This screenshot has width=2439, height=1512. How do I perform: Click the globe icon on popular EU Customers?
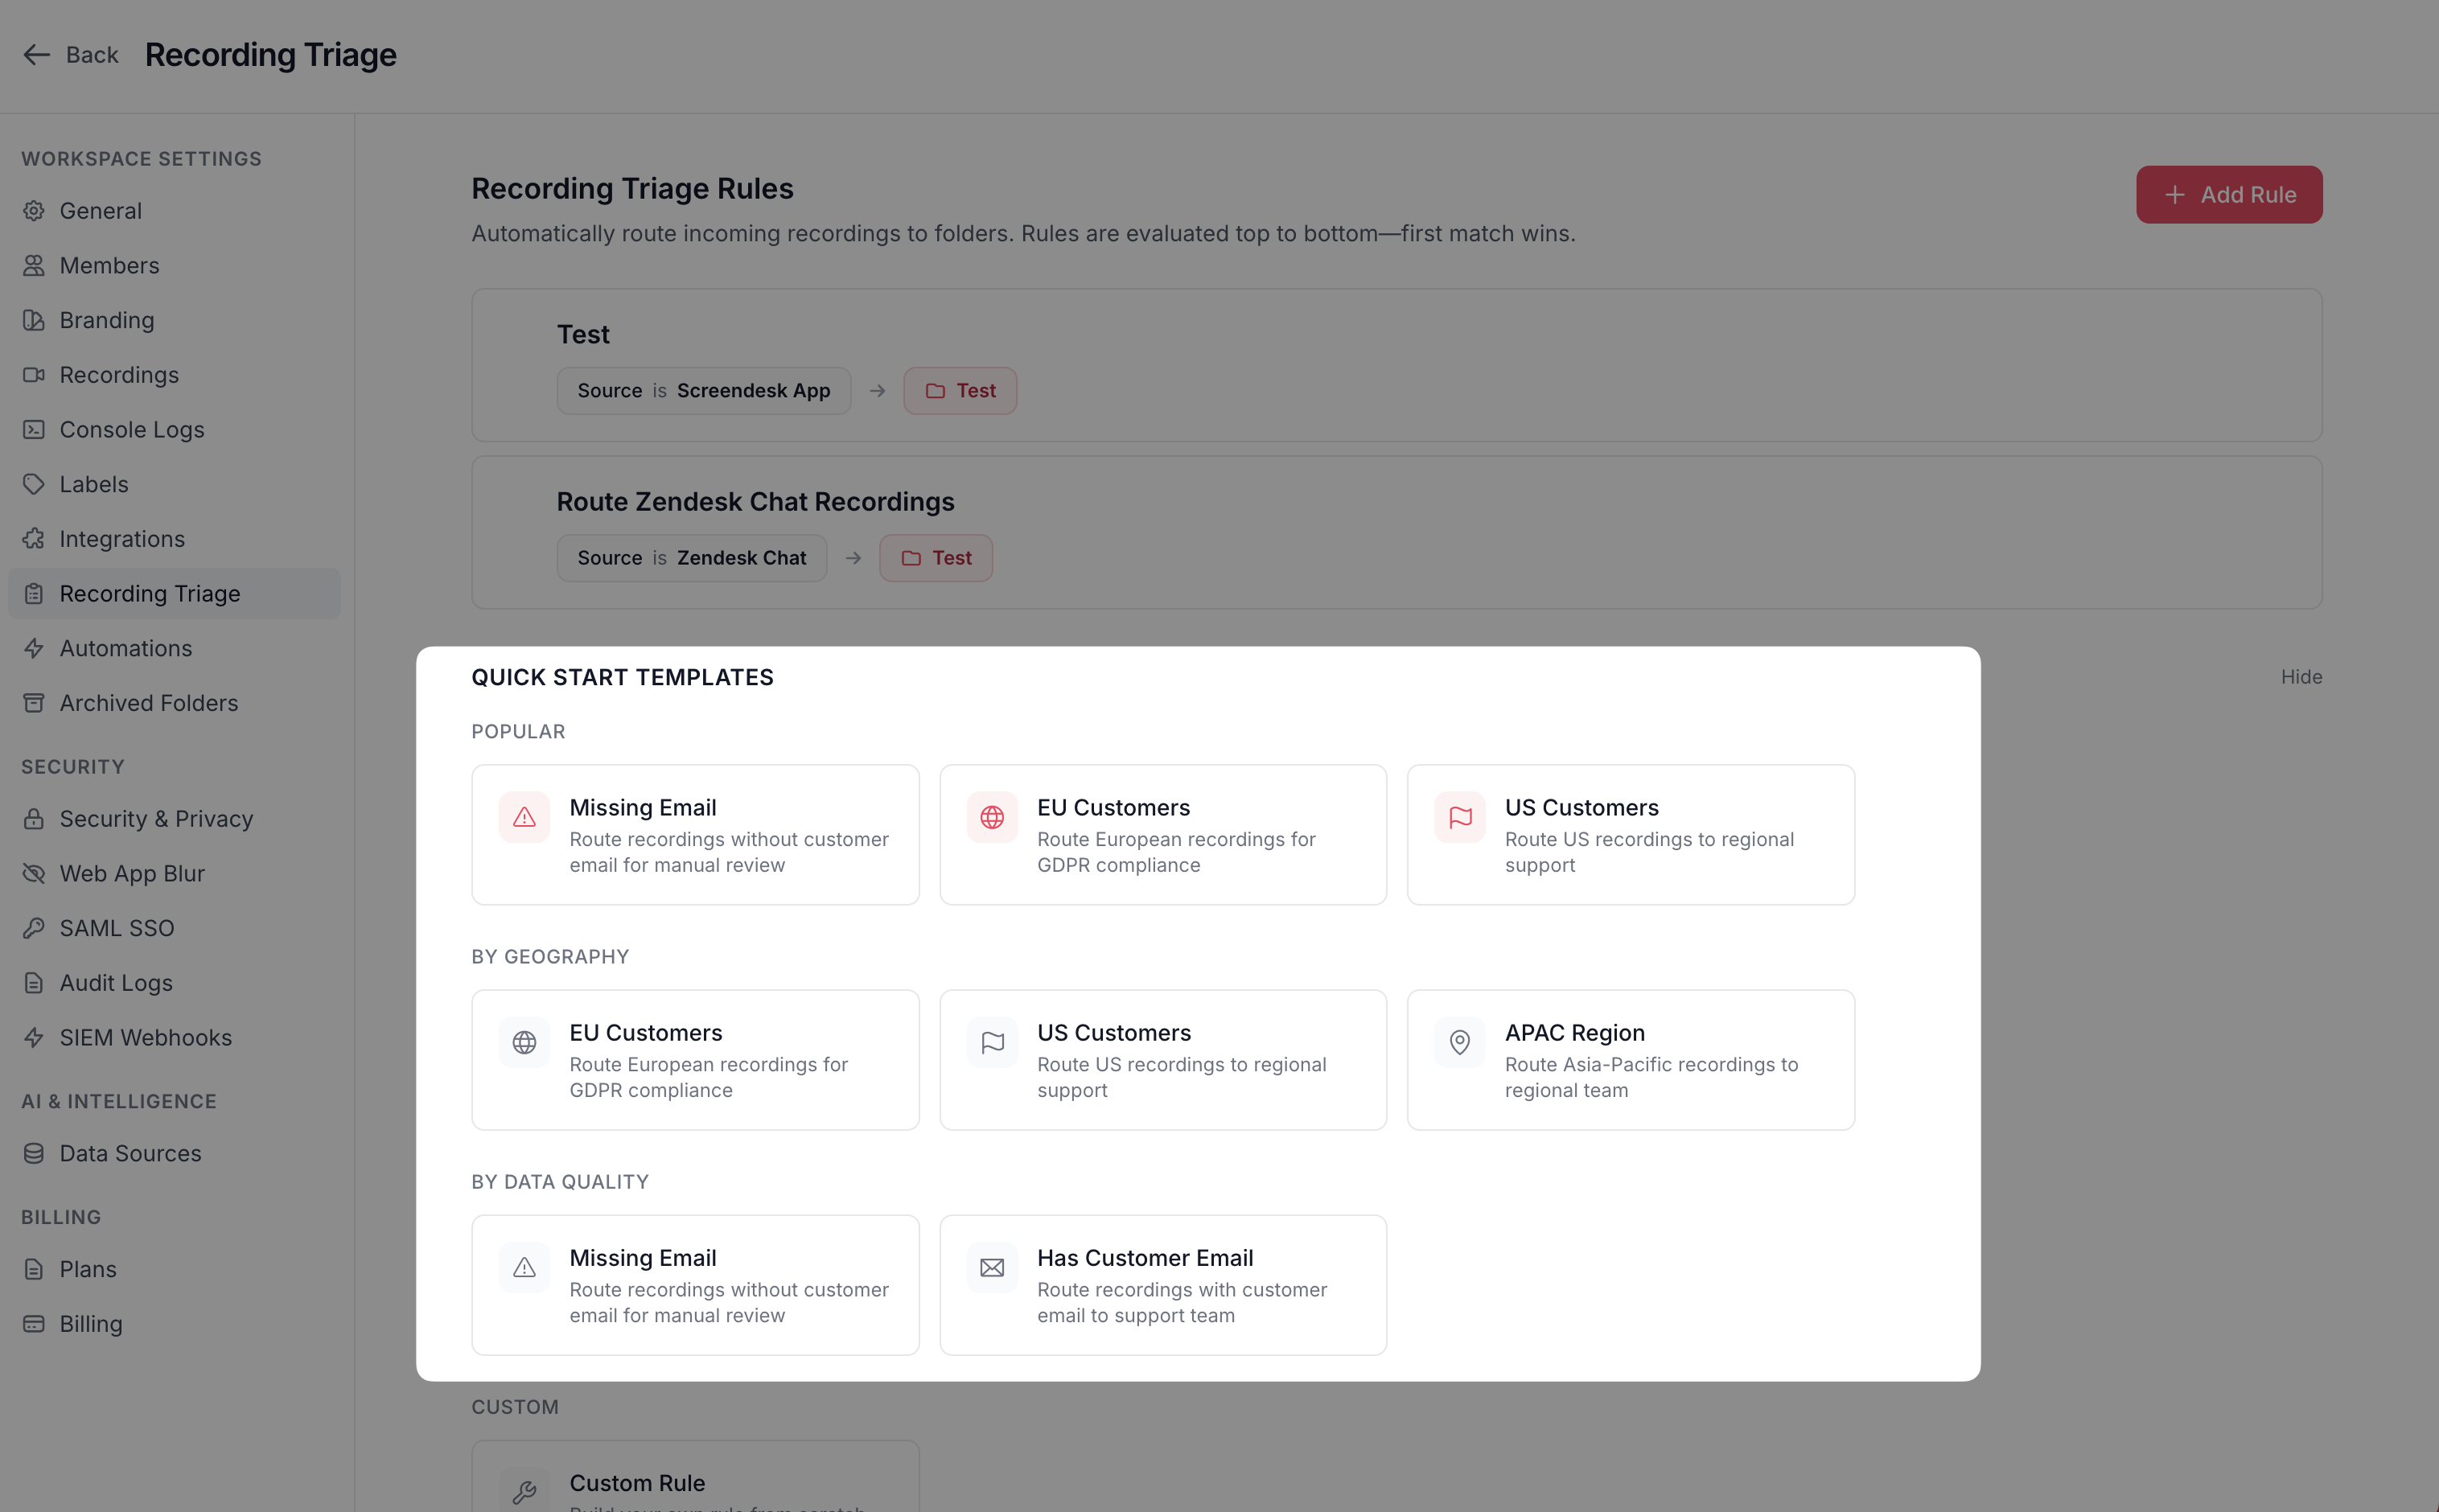[992, 818]
